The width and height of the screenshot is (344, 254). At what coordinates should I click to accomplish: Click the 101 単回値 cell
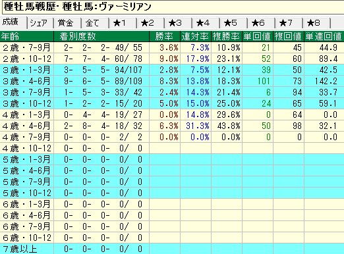(x=258, y=81)
